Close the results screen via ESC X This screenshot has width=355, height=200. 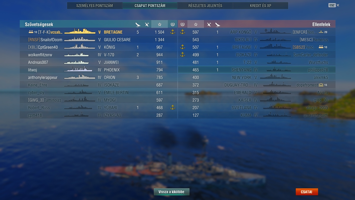point(334,5)
